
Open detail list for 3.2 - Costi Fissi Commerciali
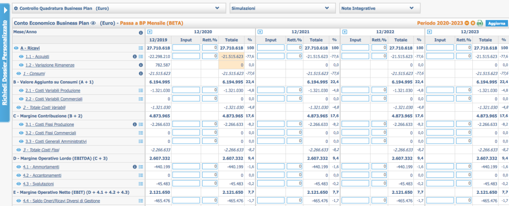pyautogui.click(x=141, y=133)
